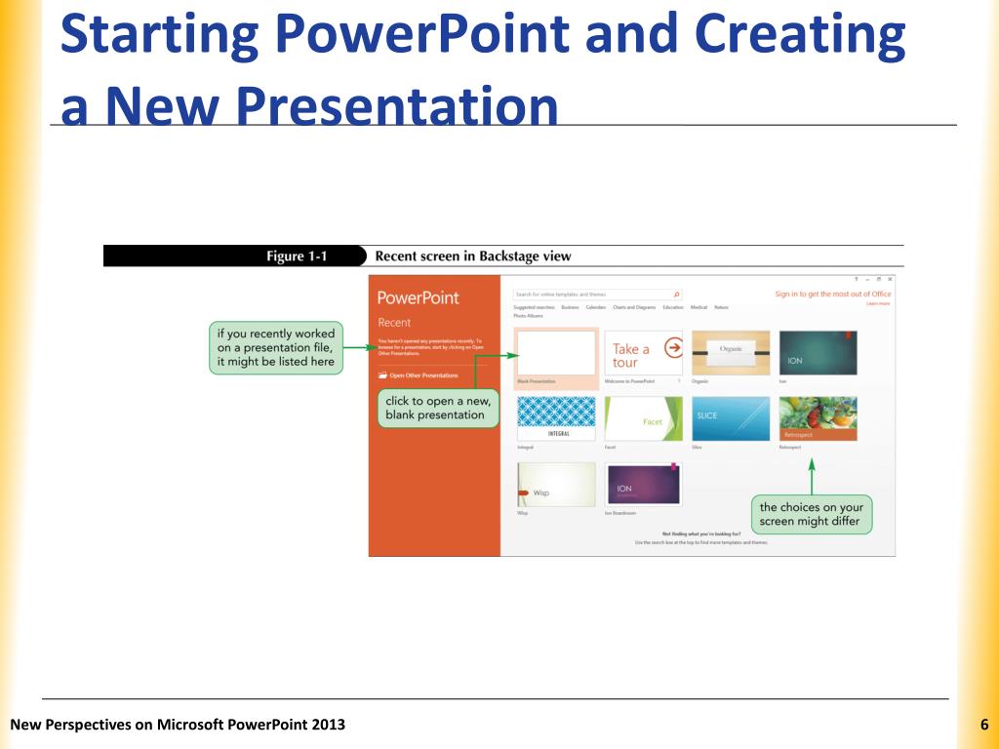Click Sign in to get the most out of Office
Image resolution: width=999 pixels, height=749 pixels.
coord(833,294)
